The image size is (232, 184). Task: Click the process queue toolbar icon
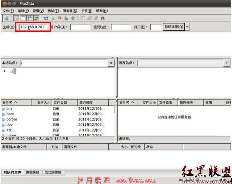point(53,18)
